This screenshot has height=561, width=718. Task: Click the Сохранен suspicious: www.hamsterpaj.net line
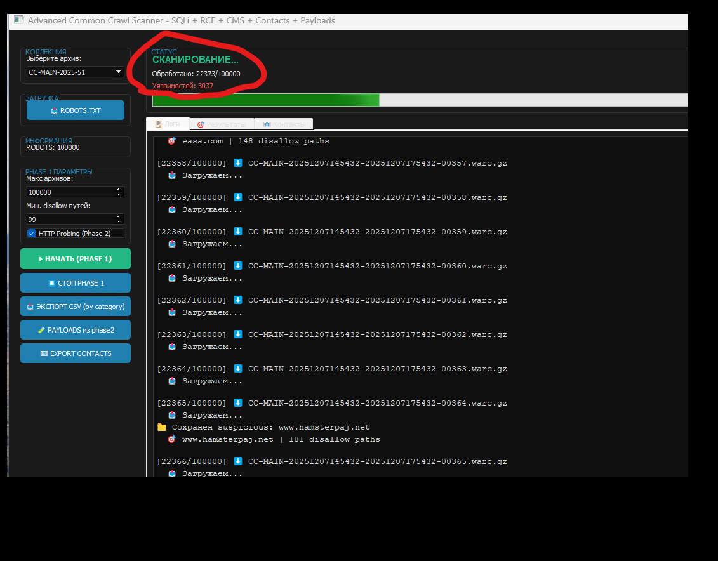(x=263, y=427)
